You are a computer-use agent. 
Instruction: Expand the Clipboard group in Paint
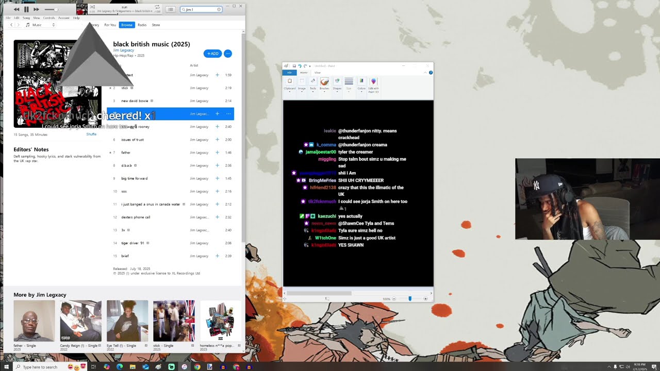290,84
